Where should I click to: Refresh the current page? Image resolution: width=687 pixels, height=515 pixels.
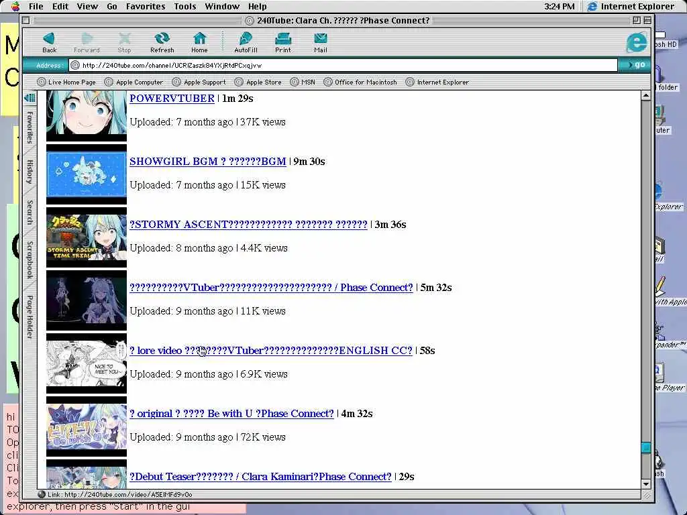[x=162, y=42]
